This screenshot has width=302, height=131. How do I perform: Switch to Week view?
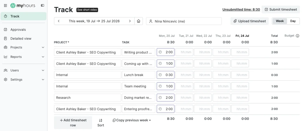280,21
